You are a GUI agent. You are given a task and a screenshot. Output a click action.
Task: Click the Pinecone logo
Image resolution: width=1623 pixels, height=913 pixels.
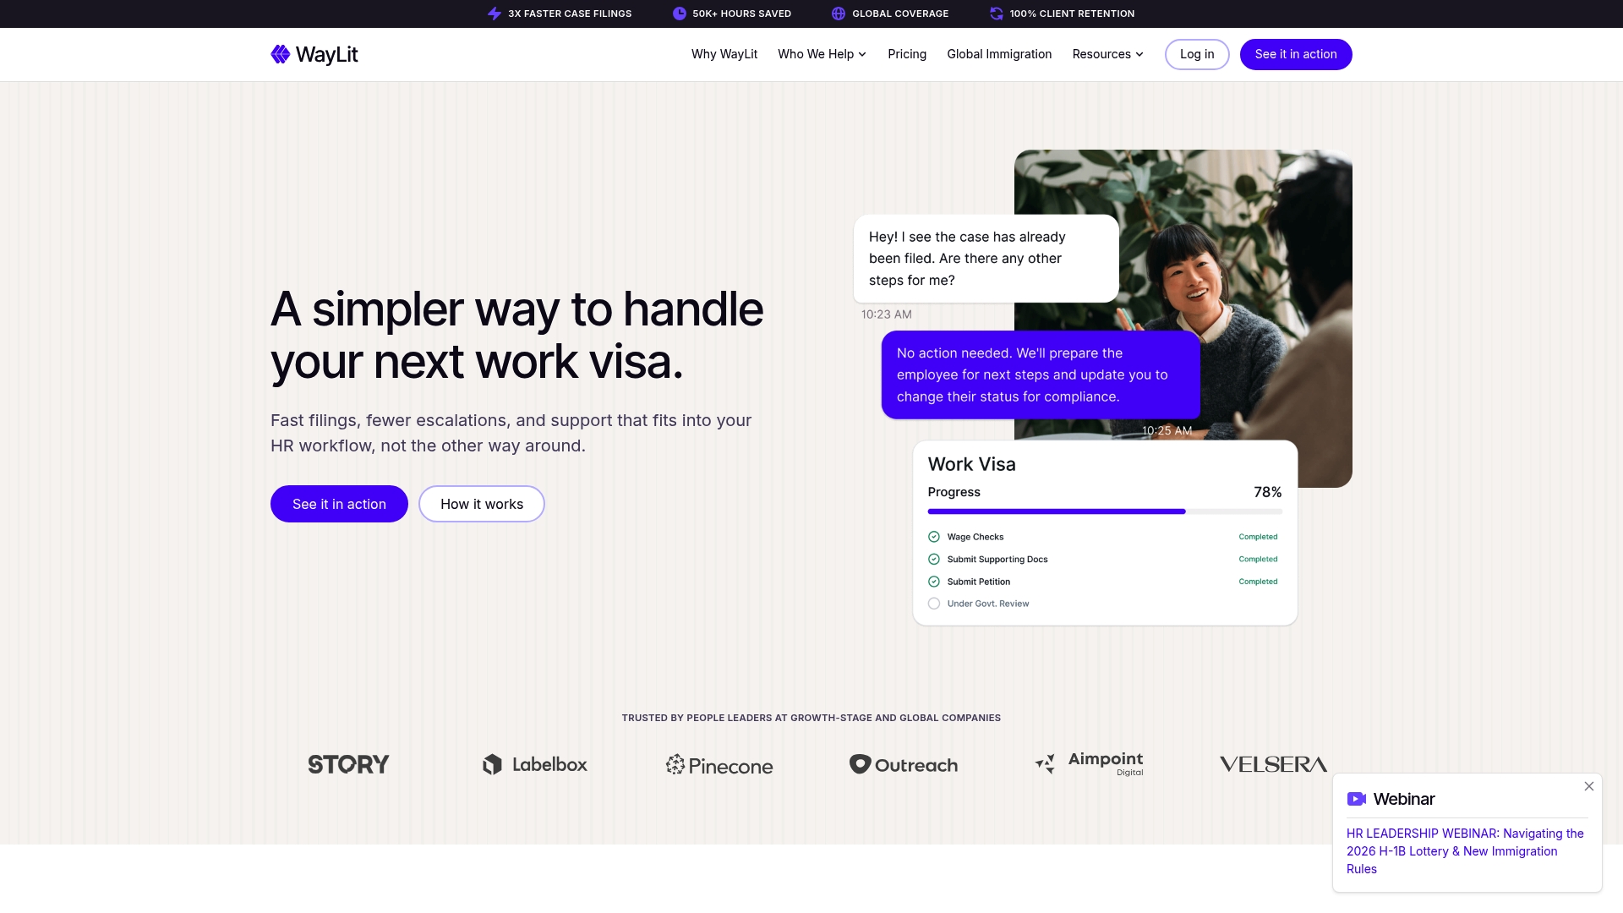[x=719, y=765]
